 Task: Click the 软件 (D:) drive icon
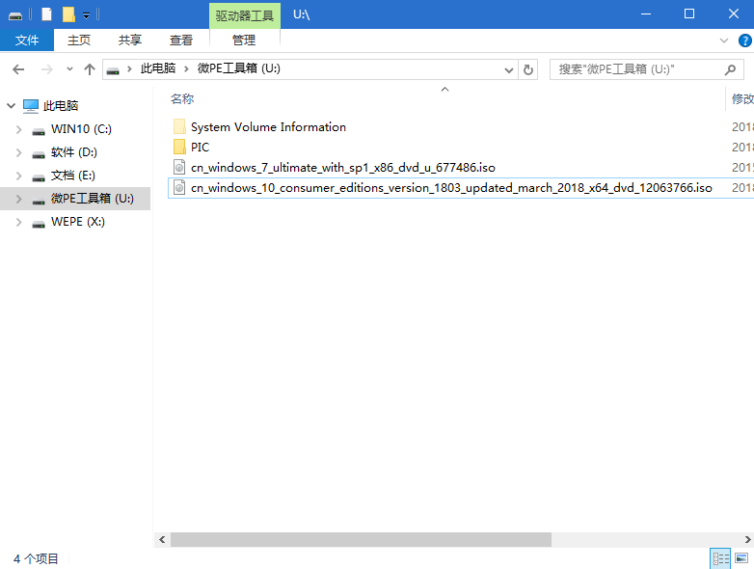[39, 154]
